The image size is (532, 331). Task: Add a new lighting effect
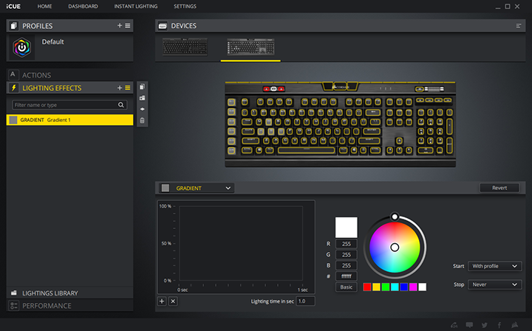119,88
